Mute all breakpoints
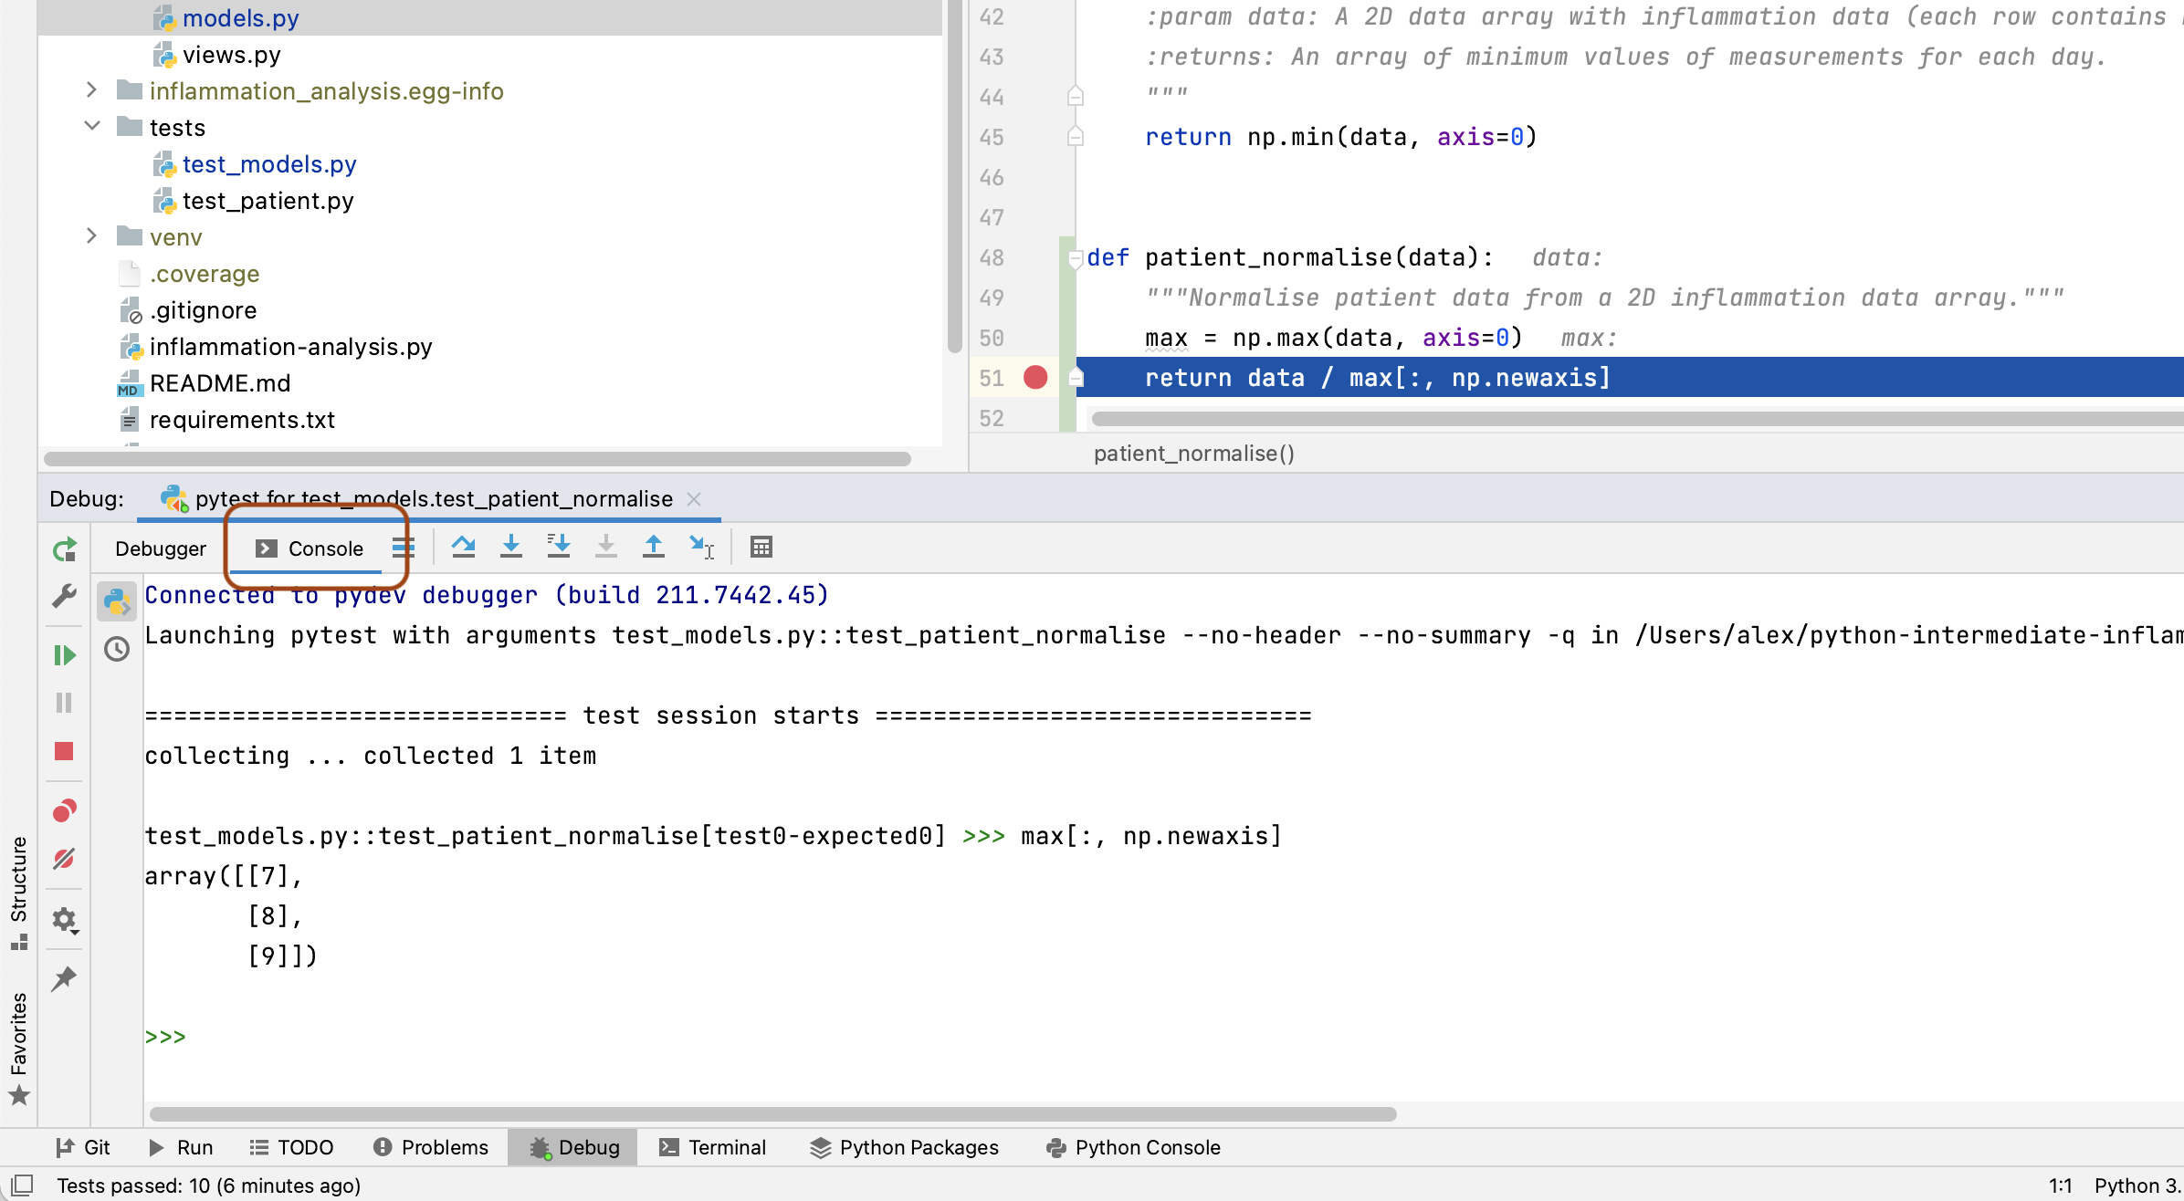 pyautogui.click(x=64, y=858)
